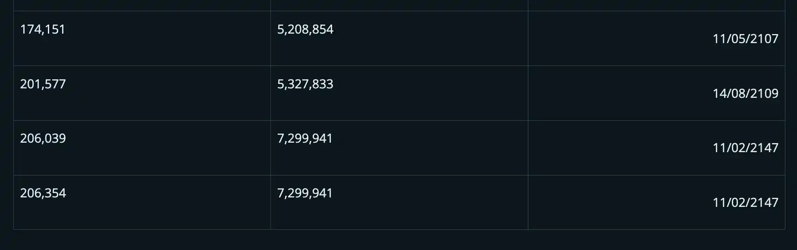Click the 5,327,833 table cell
The width and height of the screenshot is (797, 250).
point(305,84)
